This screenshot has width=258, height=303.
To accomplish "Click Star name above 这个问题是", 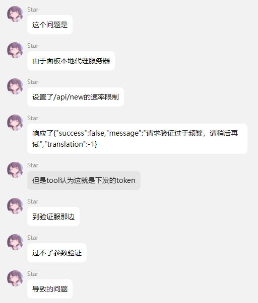I will pyautogui.click(x=33, y=10).
